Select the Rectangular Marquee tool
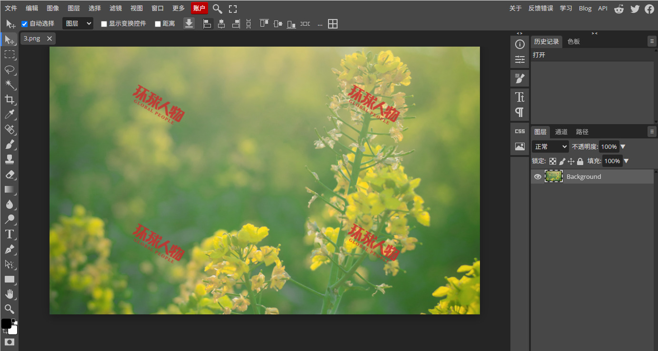The height and width of the screenshot is (351, 658). 10,55
